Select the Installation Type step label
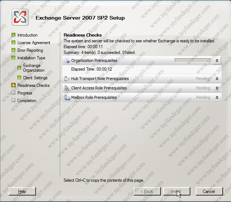This screenshot has width=231, height=202. (31, 58)
